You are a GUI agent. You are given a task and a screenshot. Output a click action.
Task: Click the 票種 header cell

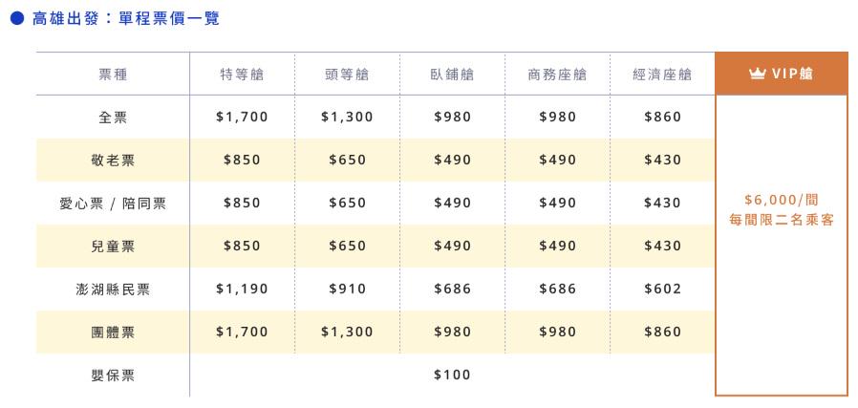tap(114, 75)
